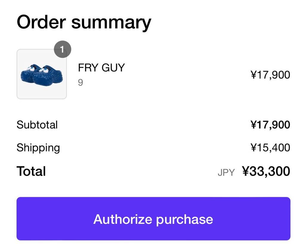The image size is (307, 248).
Task: Click the shoes image inside the thumbnail frame
Action: (42, 75)
